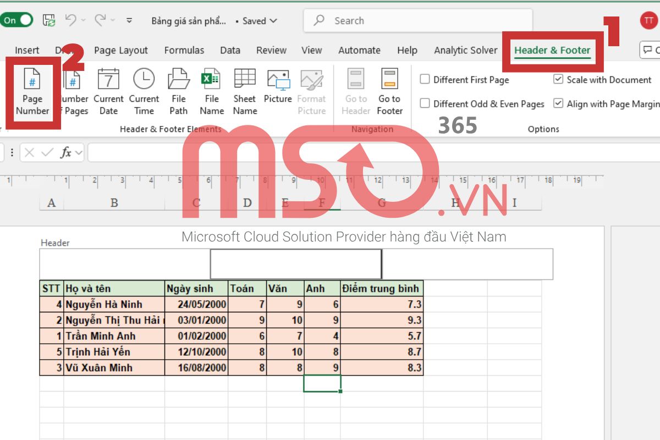The image size is (660, 440).
Task: Click the Undo arrow
Action: click(70, 20)
